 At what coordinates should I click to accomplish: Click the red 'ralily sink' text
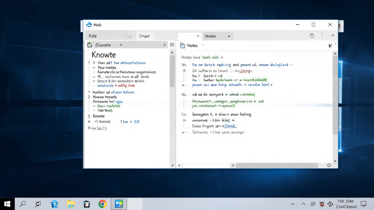click(x=126, y=85)
